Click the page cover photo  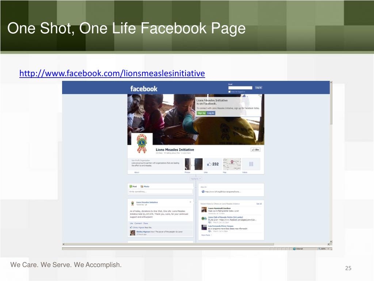[x=196, y=120]
